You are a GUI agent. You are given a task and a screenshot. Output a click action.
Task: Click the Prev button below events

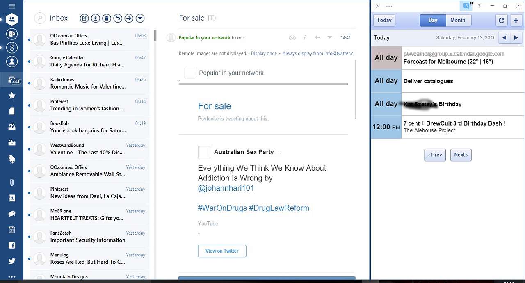pyautogui.click(x=435, y=155)
